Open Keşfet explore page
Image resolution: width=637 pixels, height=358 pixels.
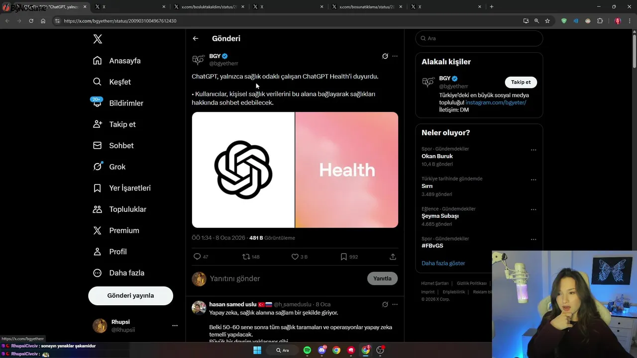pyautogui.click(x=112, y=82)
